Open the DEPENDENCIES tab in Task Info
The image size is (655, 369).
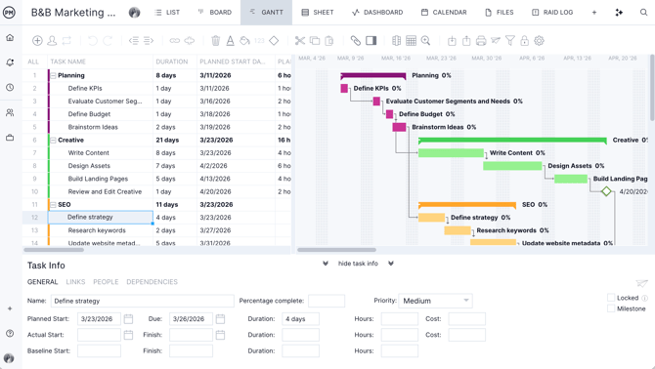153,282
